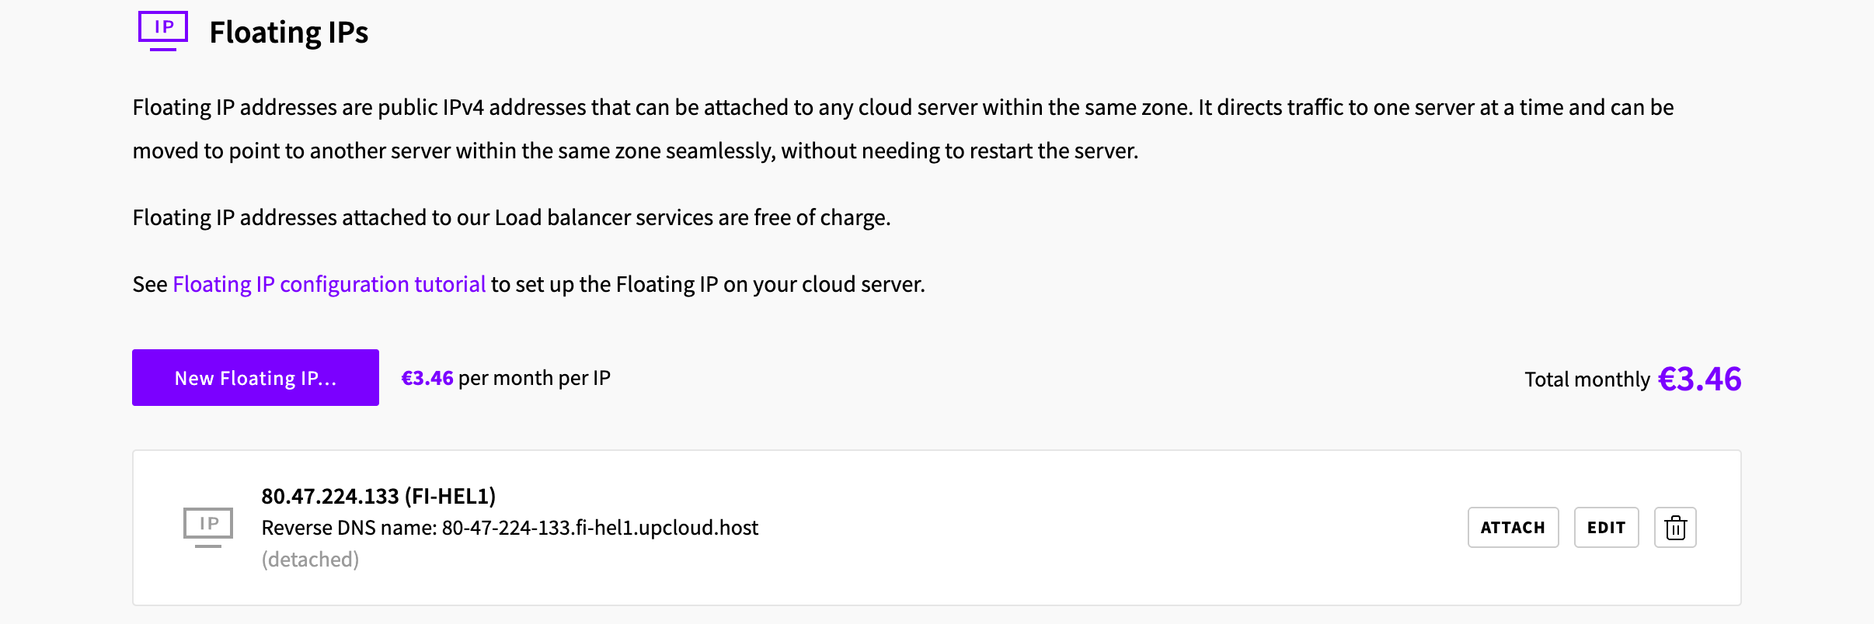Viewport: 1874px width, 624px height.
Task: Click the reverse DNS name 80-47-224-133.fi-hel1.upcloud.host
Action: (600, 528)
